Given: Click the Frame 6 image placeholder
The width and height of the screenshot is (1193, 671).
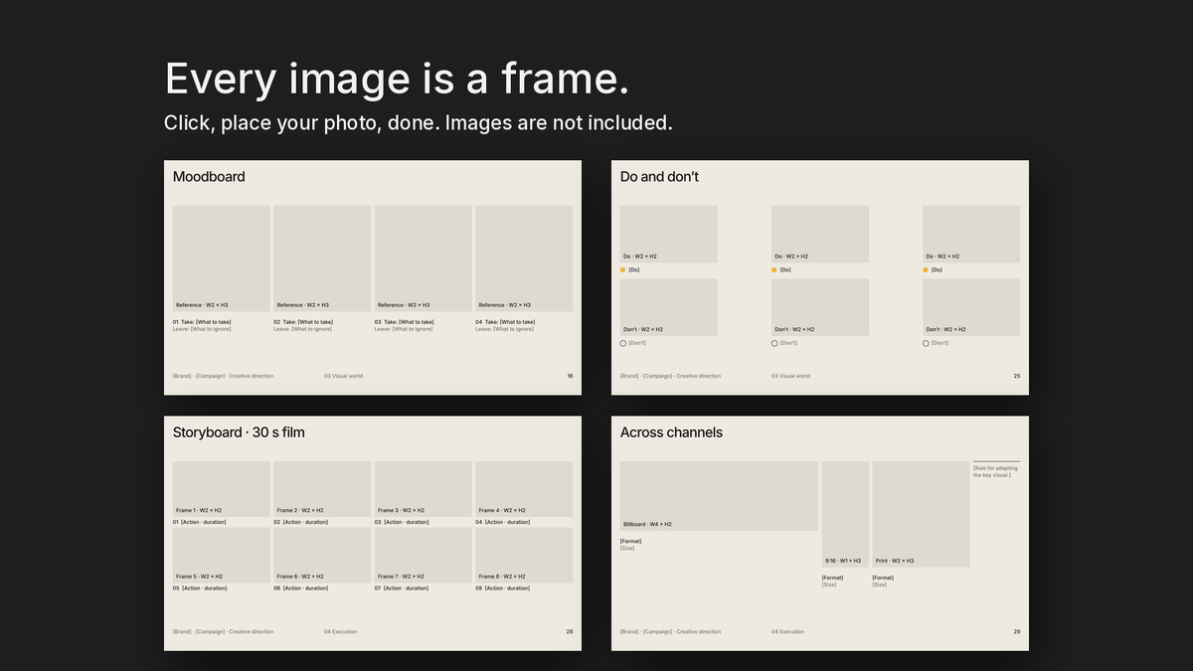Looking at the screenshot, I should 322,555.
